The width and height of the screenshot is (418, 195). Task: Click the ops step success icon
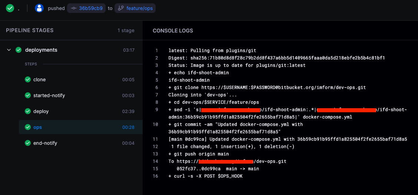click(27, 127)
